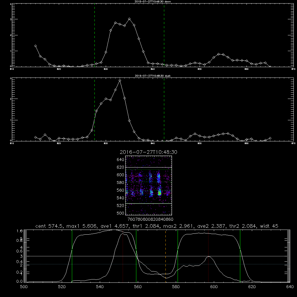This screenshot has height=297, width=297.
Task: Click the first diamond data point of the dawn curve
Action: click(35, 46)
